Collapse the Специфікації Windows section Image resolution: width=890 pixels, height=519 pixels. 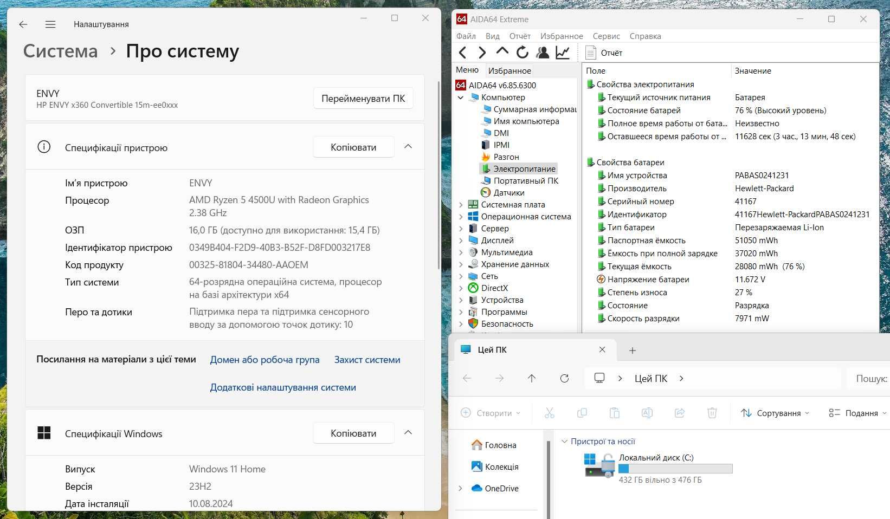click(408, 433)
